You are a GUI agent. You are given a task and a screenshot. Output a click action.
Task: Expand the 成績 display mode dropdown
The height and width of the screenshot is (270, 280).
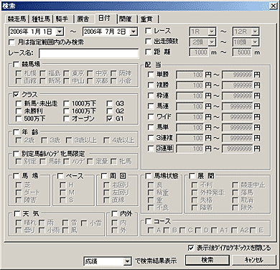(128, 261)
